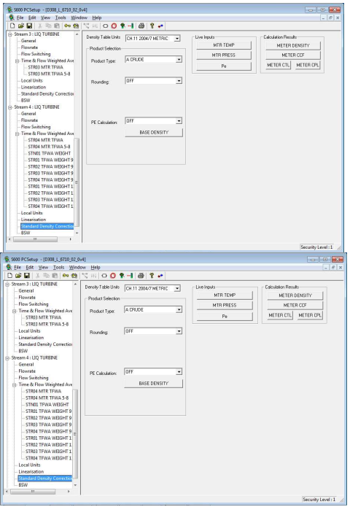The width and height of the screenshot is (350, 507).
Task: Click the Open folder icon in the top window toolbar
Action: pos(21,26)
